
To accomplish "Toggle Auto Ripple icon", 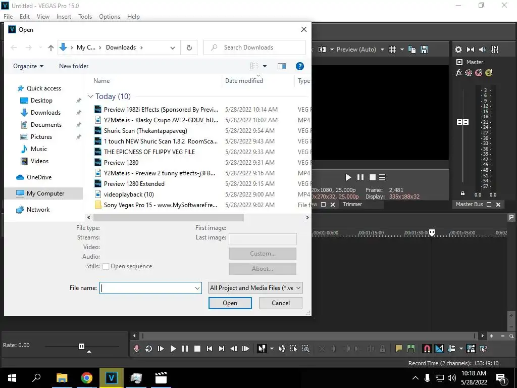I will point(452,349).
